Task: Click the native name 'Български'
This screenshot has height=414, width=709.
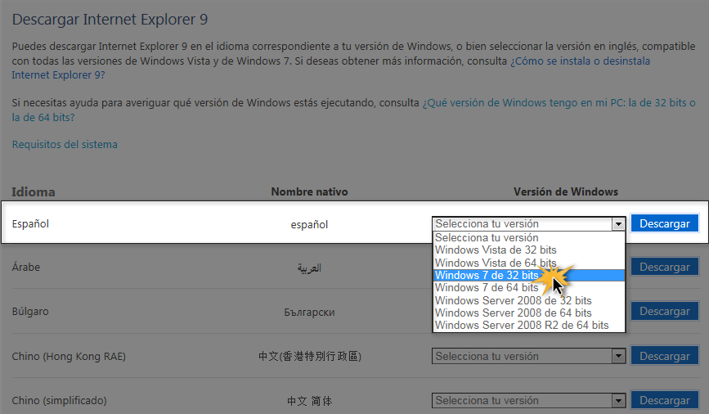Action: tap(309, 313)
